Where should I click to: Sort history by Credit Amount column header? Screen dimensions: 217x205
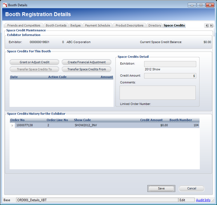coord(151,120)
